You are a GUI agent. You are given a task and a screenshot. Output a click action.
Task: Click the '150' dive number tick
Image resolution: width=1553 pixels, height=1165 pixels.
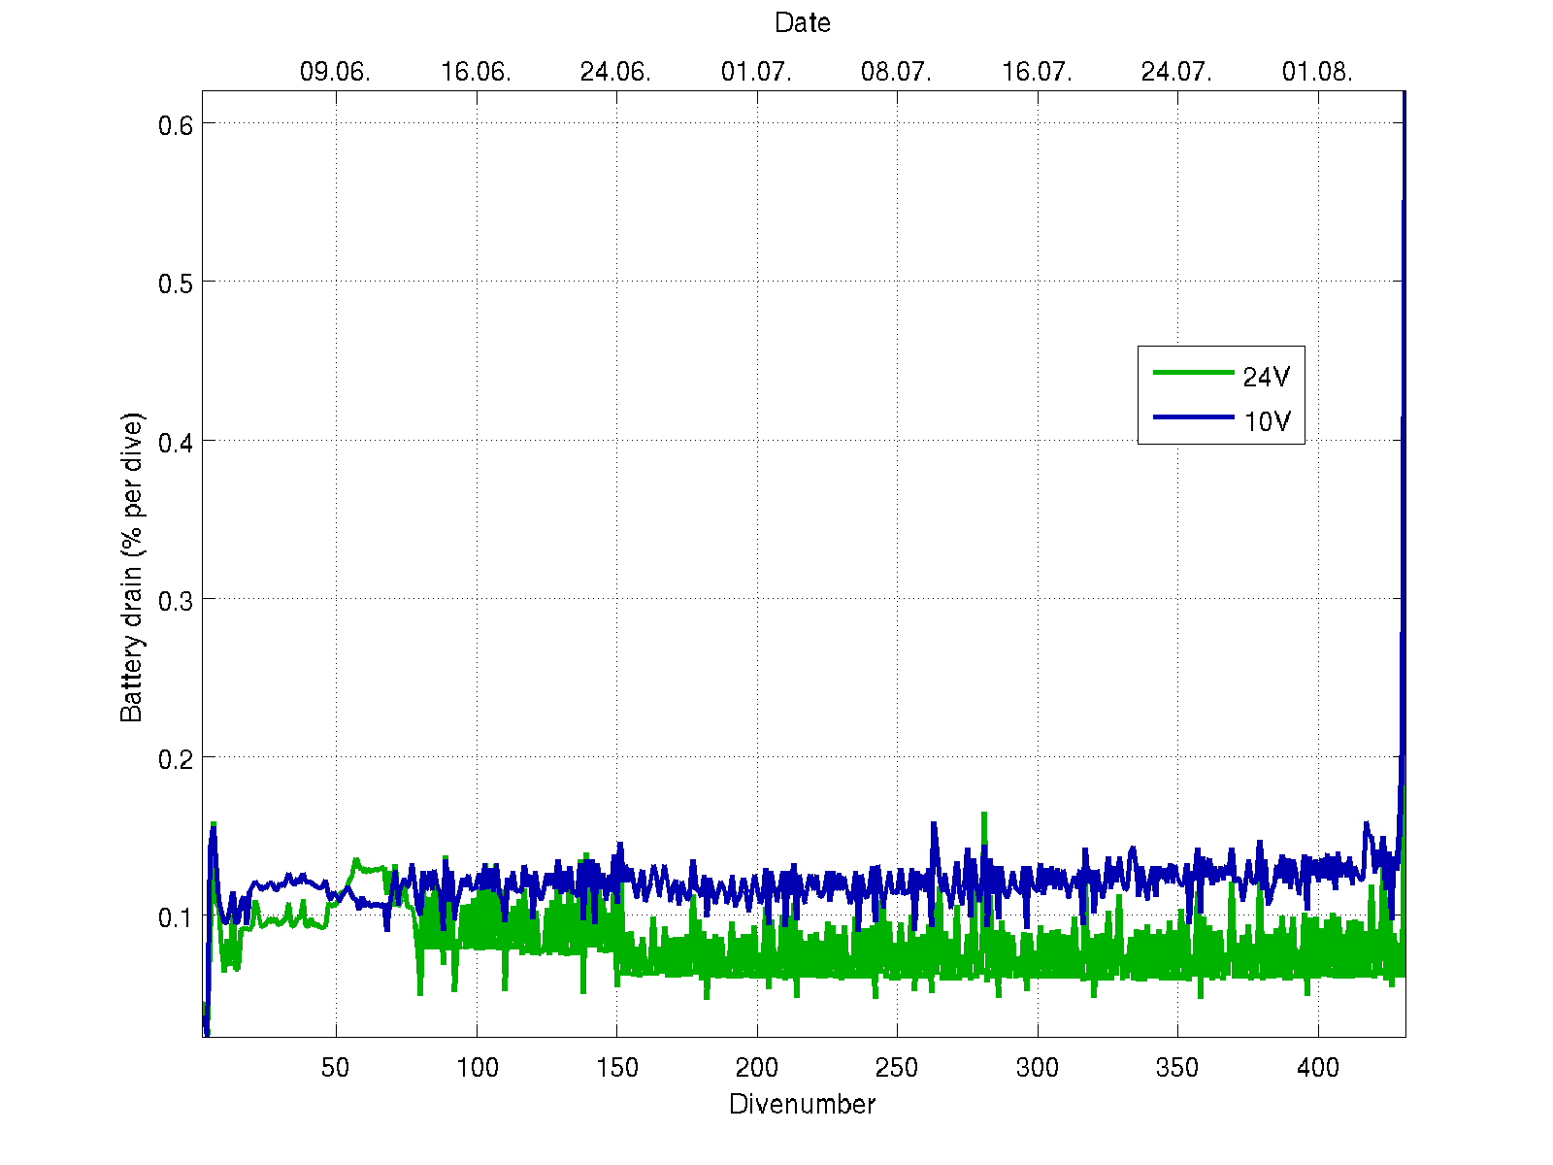(617, 1068)
